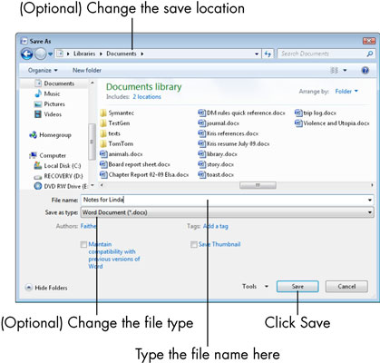Click Computer in the navigation pane
The width and height of the screenshot is (380, 363).
[x=47, y=155]
